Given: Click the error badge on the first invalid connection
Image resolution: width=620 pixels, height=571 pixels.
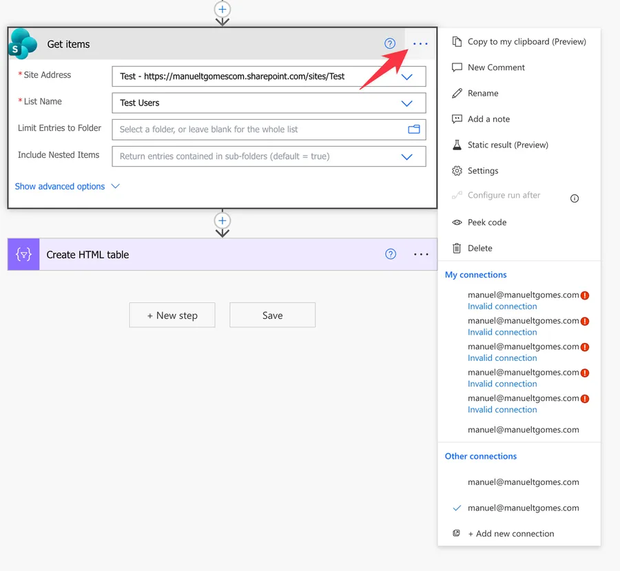Looking at the screenshot, I should coord(585,295).
